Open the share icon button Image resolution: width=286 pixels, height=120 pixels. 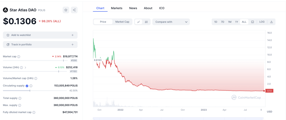74,10
